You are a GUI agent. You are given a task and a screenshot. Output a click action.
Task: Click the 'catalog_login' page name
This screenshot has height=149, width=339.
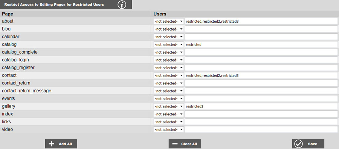tap(15, 60)
